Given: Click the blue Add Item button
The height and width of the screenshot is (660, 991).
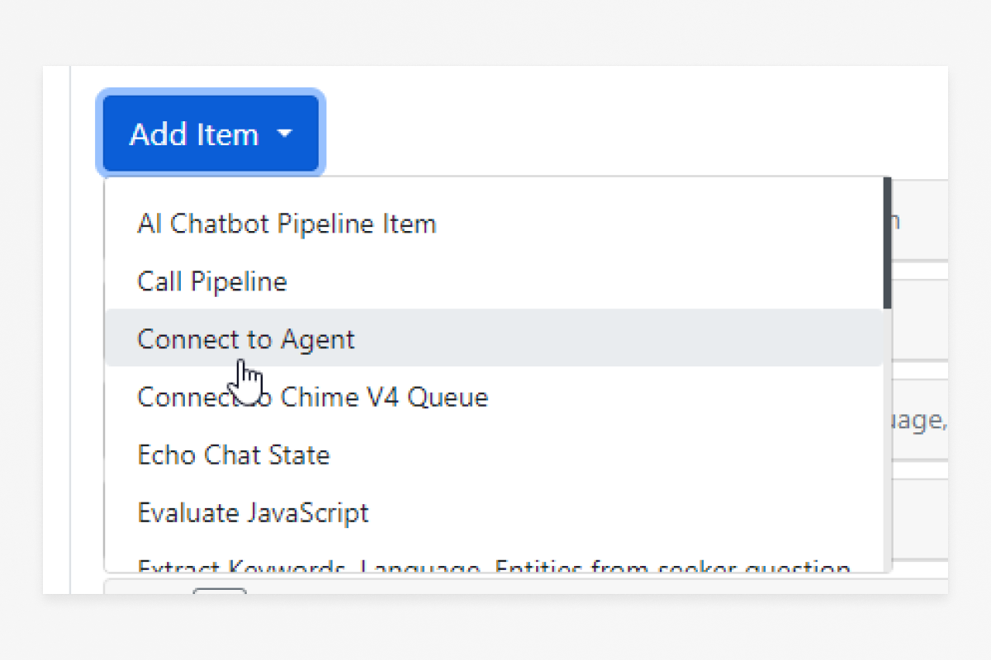Looking at the screenshot, I should pyautogui.click(x=194, y=134).
